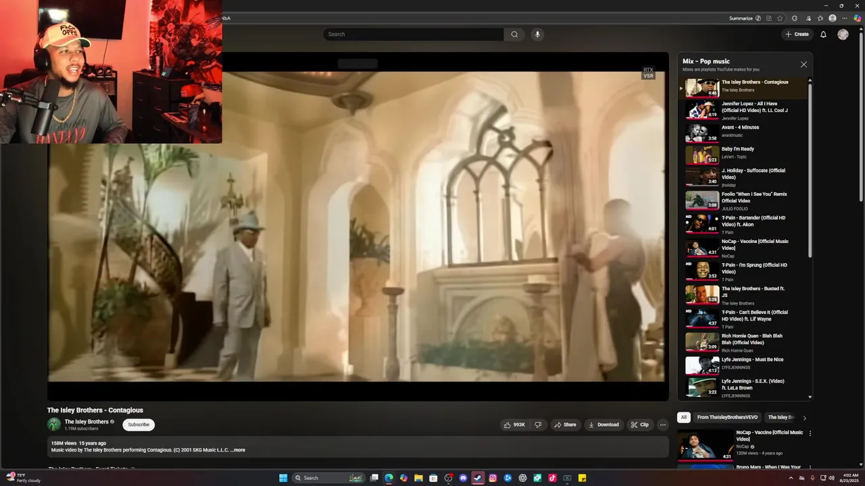Open Edge Settings and more ellipsis
This screenshot has height=486, width=865.
click(845, 18)
